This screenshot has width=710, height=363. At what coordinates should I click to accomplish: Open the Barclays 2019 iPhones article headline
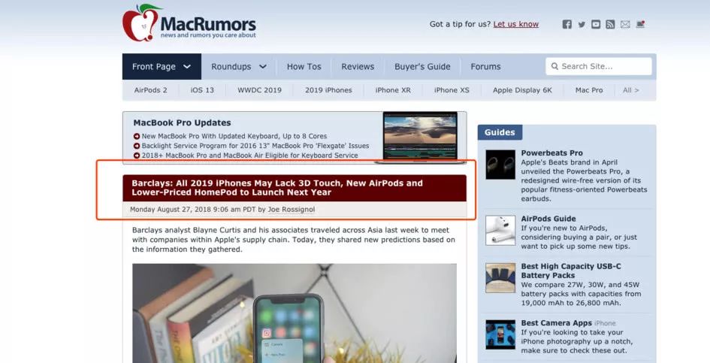tap(277, 188)
